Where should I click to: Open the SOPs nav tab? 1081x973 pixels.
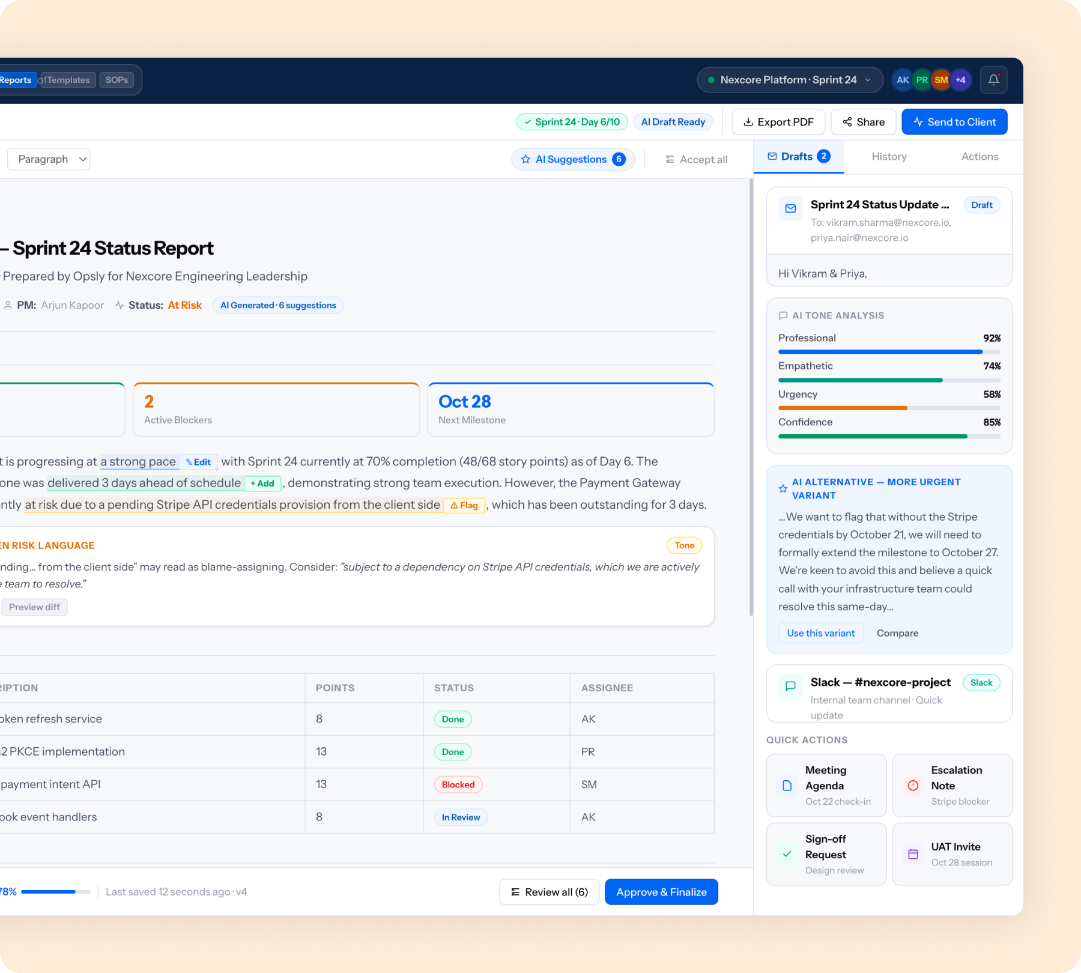tap(117, 80)
